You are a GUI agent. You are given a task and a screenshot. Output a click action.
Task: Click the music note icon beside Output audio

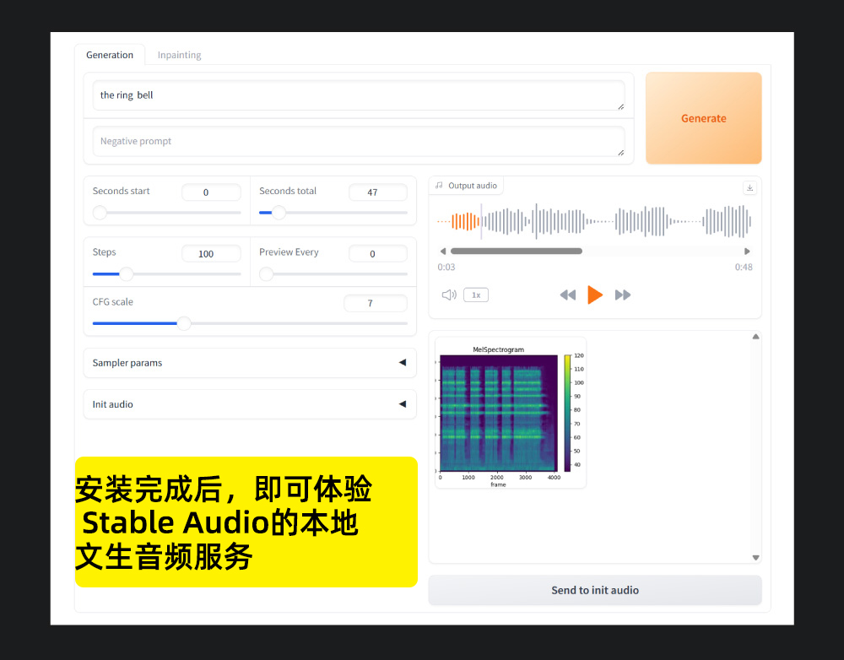tap(438, 185)
